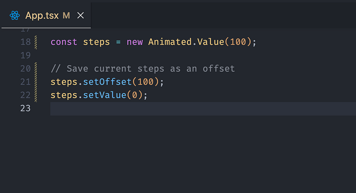Screen dimensions: 356x193
Task: Click line number 20 in gutter
Action: click(x=25, y=69)
